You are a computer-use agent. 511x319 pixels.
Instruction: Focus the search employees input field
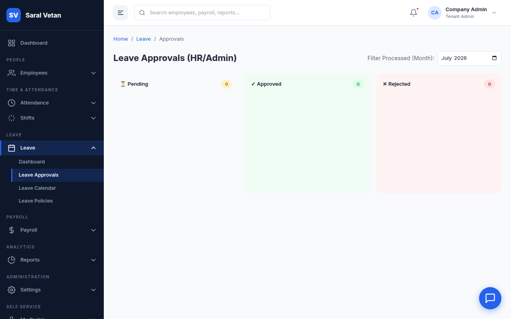(x=202, y=13)
